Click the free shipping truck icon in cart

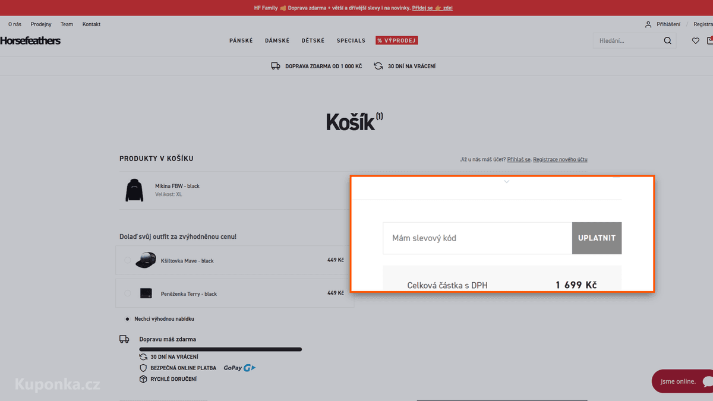pyautogui.click(x=124, y=339)
